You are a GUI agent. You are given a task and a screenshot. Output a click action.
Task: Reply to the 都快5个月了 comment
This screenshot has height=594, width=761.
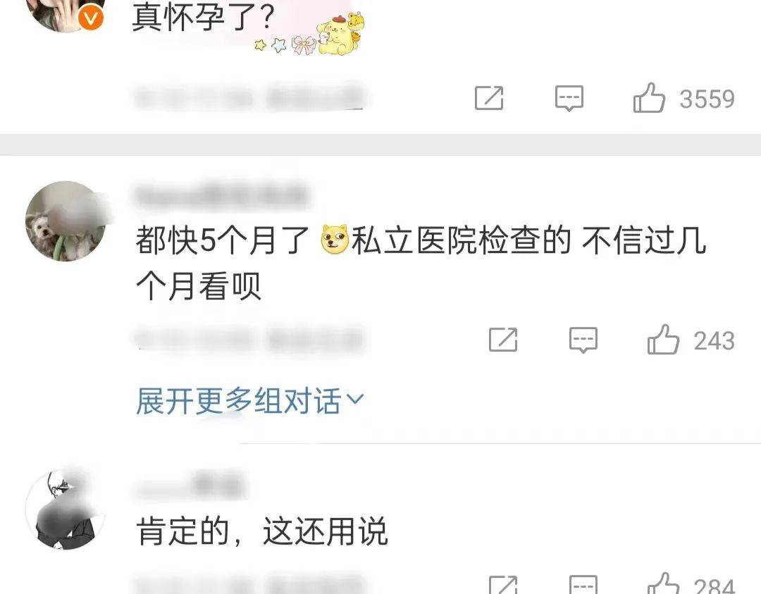583,340
